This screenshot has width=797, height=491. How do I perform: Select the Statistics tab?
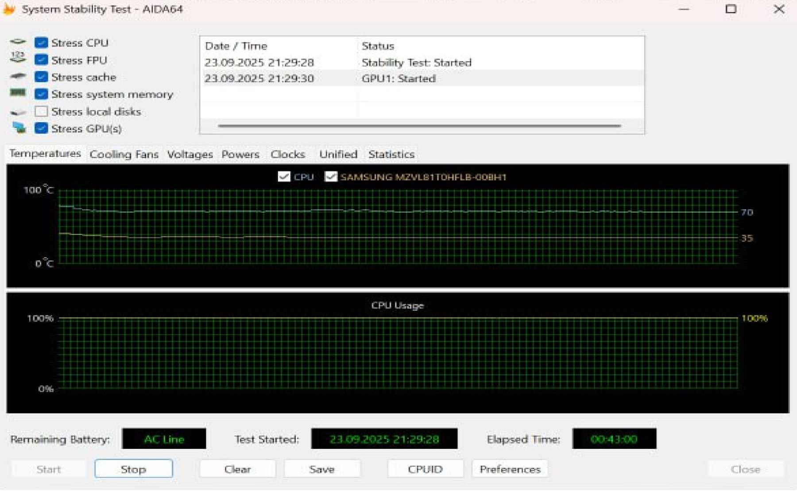(391, 154)
